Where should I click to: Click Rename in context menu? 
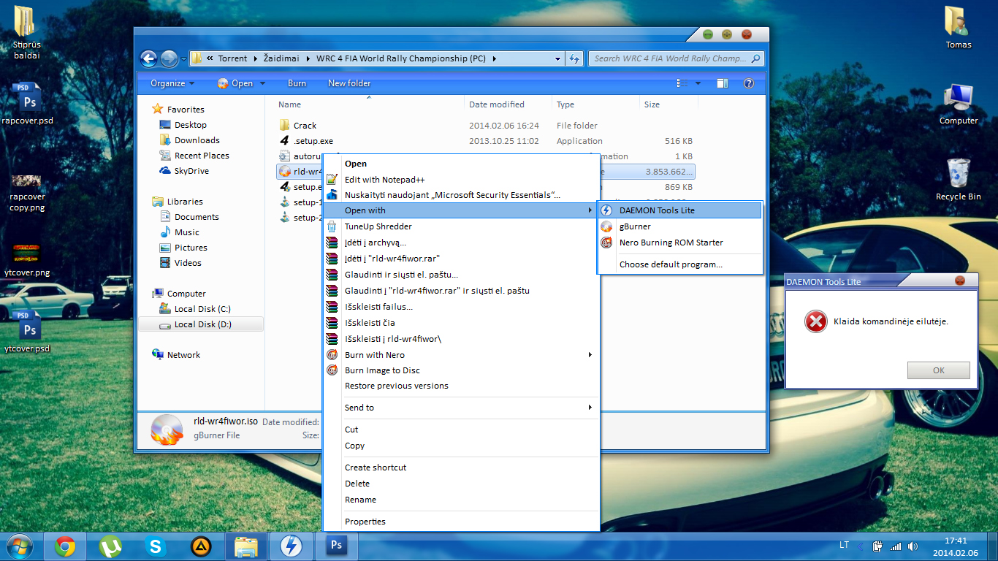(460, 500)
